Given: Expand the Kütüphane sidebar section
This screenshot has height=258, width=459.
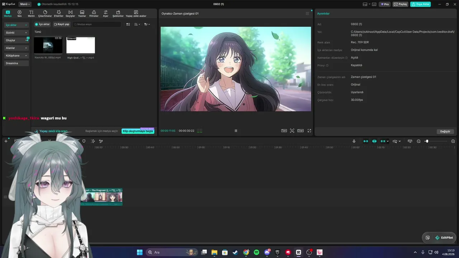Looking at the screenshot, I should coord(16,56).
